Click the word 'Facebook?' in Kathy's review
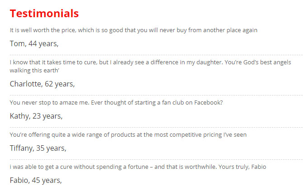The height and width of the screenshot is (191, 303). (x=208, y=102)
